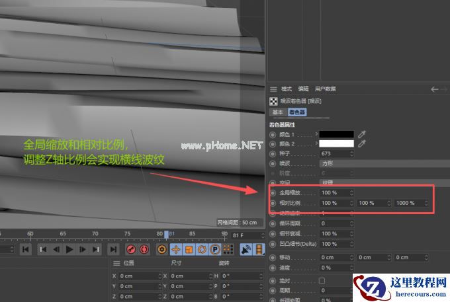The height and width of the screenshot is (302, 450).
Task: Expand the 颜色 1 arrow
Action: click(x=316, y=133)
